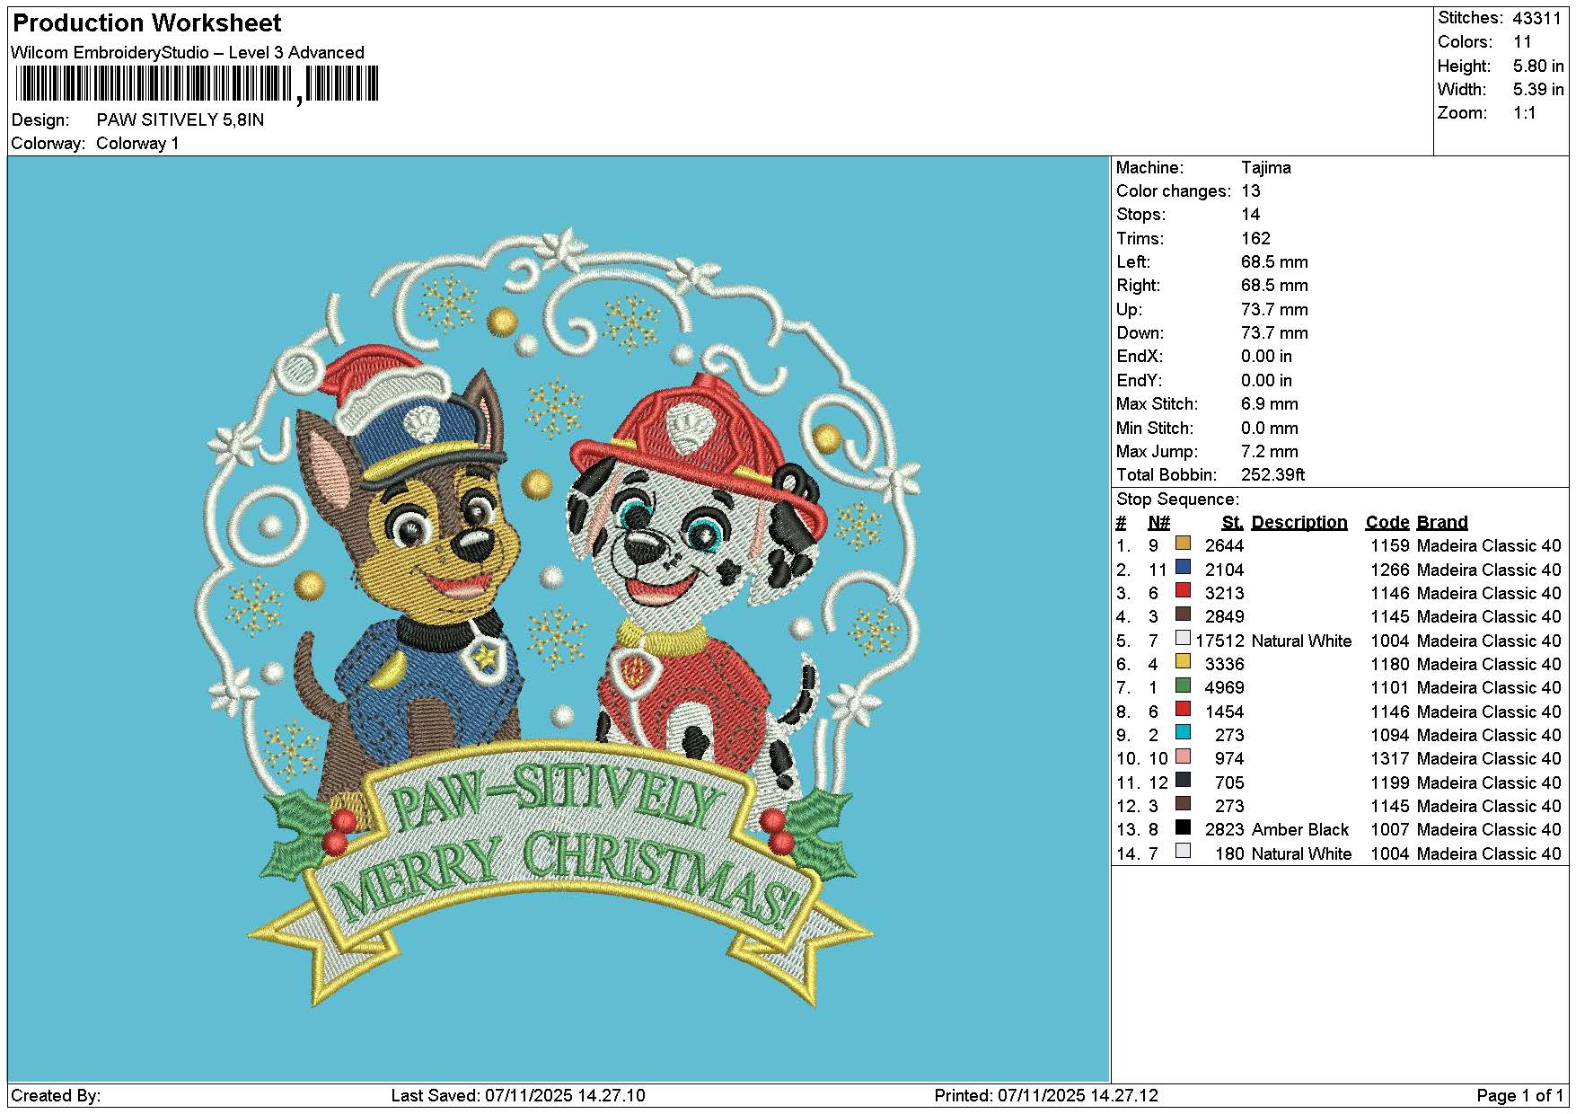The width and height of the screenshot is (1576, 1114).
Task: Select stitch count 3213 in stop 3
Action: click(x=1225, y=594)
